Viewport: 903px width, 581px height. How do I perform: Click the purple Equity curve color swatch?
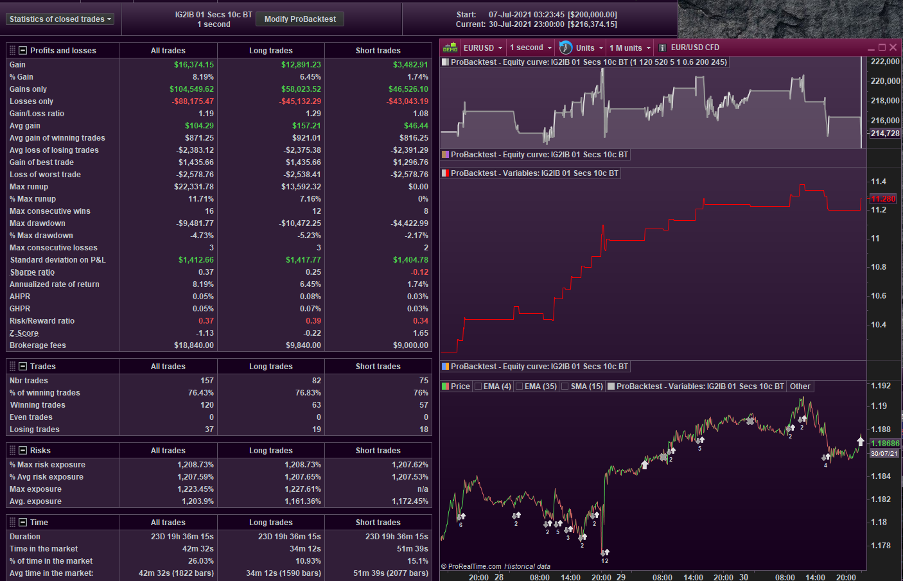click(445, 155)
